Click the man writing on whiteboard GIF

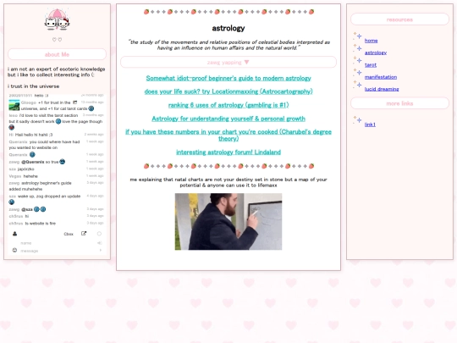pyautogui.click(x=228, y=221)
